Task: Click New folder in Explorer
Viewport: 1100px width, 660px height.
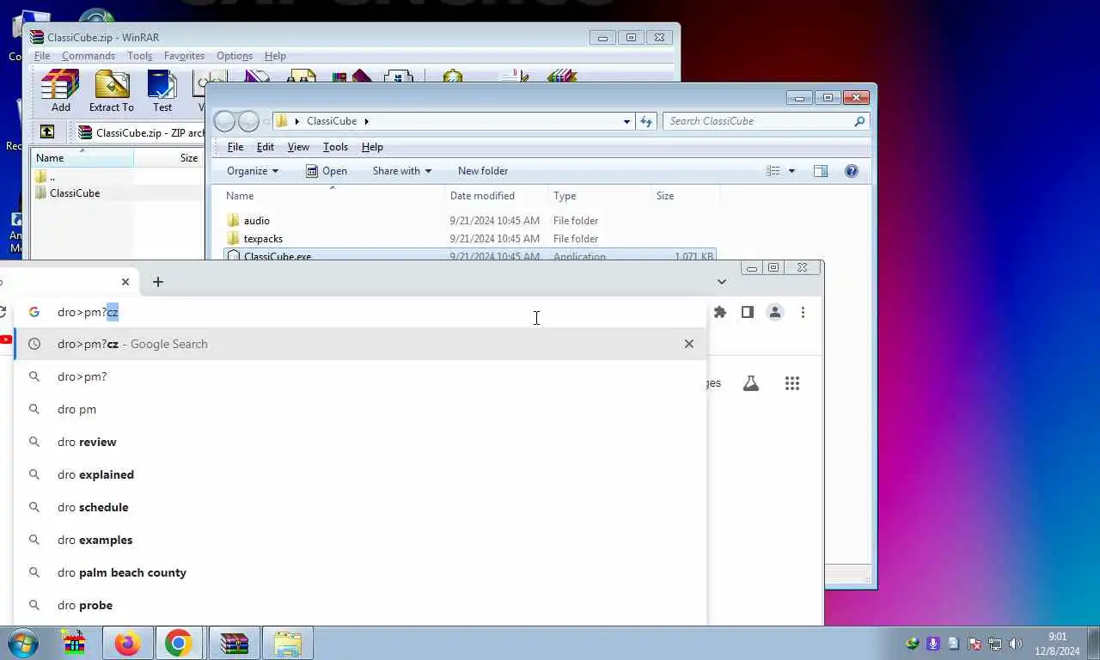Action: 483,171
